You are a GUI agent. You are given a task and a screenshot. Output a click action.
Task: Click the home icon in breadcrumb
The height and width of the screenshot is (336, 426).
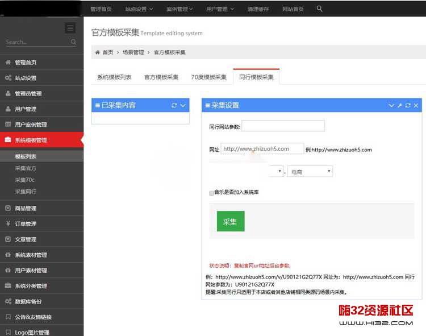(97, 52)
